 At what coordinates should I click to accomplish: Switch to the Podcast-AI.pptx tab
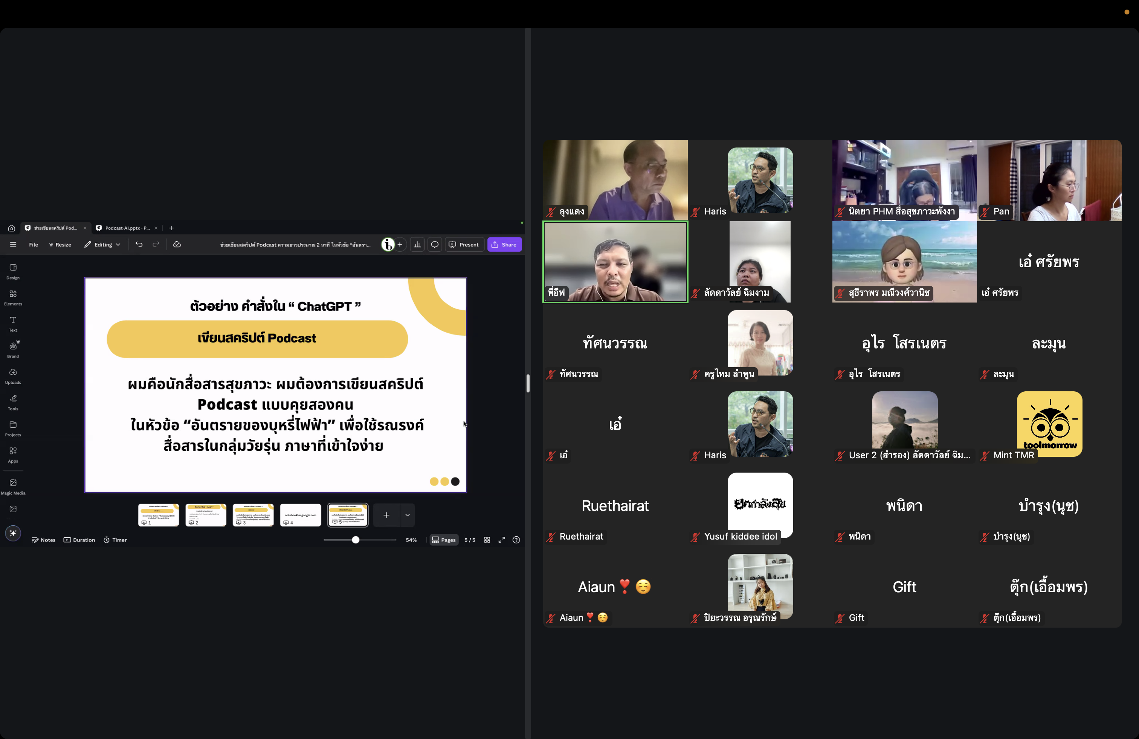127,228
